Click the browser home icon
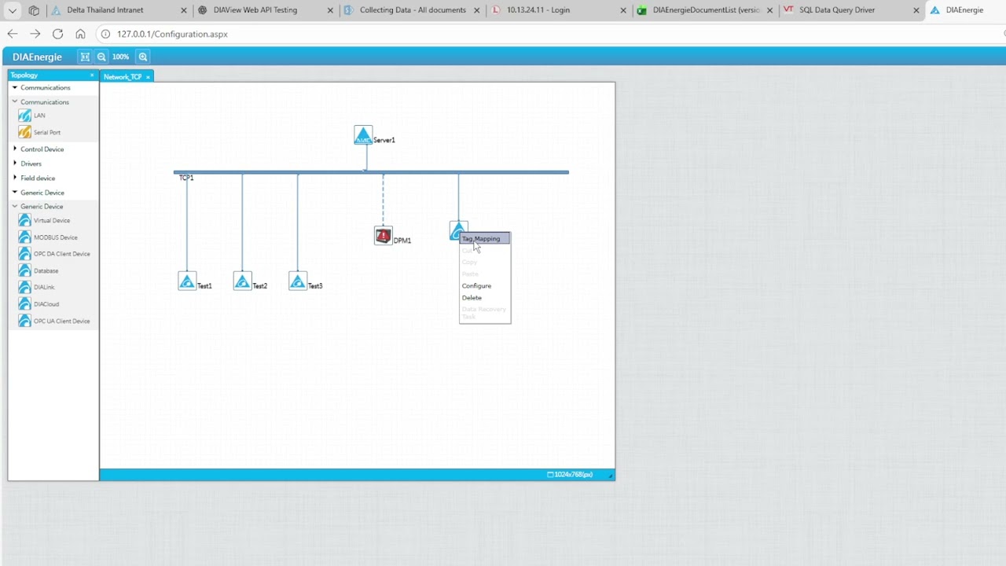The width and height of the screenshot is (1006, 566). (x=80, y=34)
